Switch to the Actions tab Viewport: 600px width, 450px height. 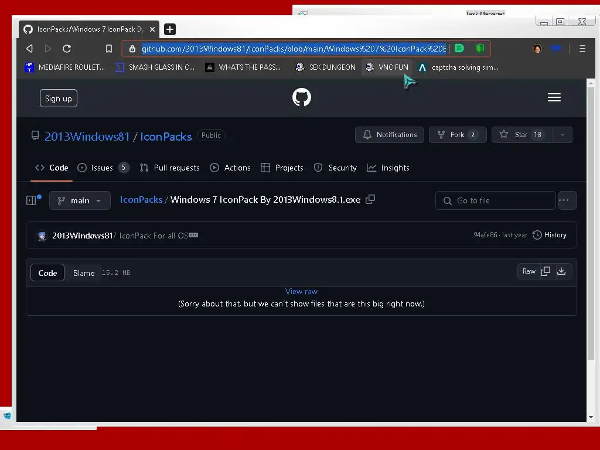[x=230, y=168]
